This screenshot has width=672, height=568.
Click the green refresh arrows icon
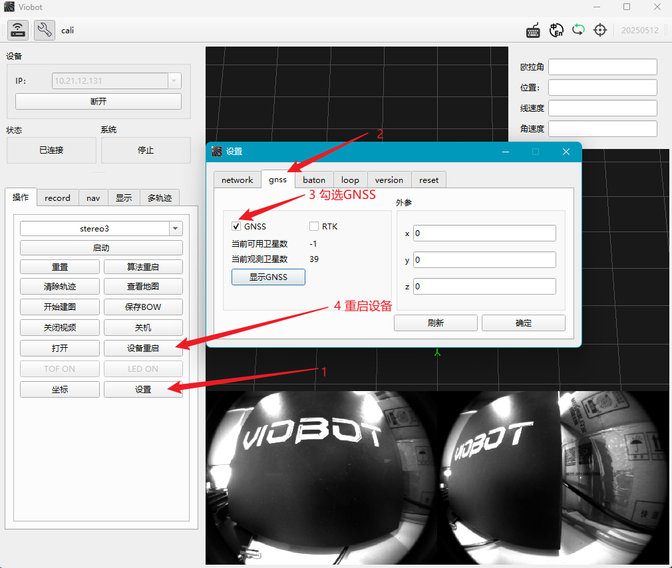tap(578, 30)
